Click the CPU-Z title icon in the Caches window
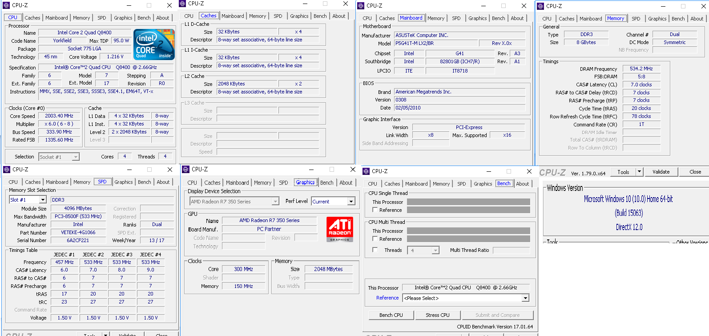The width and height of the screenshot is (709, 336). (x=182, y=4)
